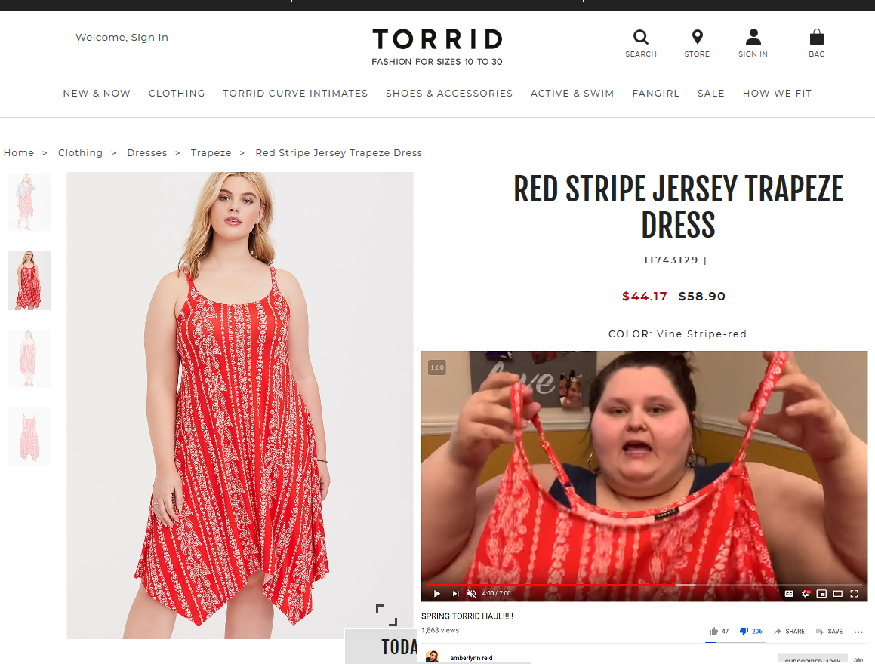Open the Sign In person icon
875x664 pixels.
coord(753,37)
